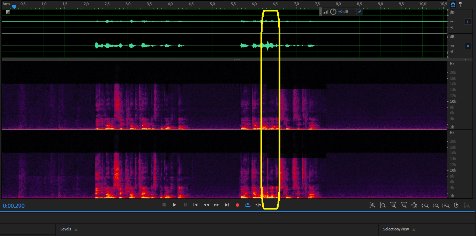Click Zoom In Time icon
The height and width of the screenshot is (236, 476).
tap(393, 205)
